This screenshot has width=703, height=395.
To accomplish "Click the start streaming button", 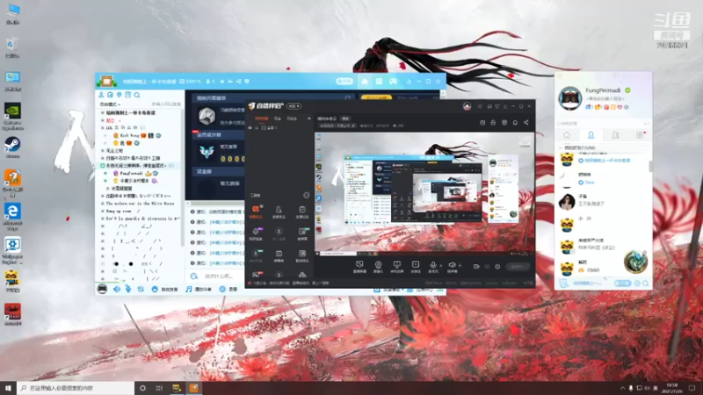I will (517, 267).
